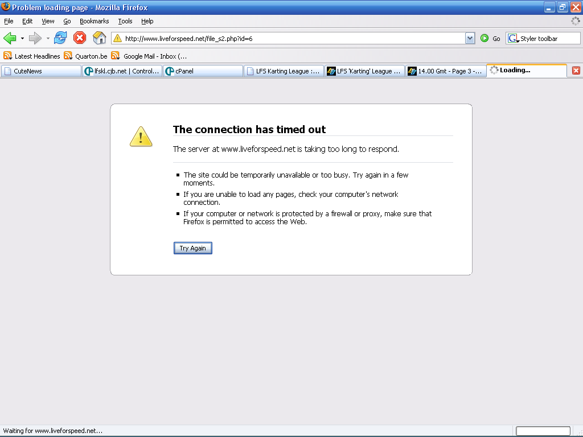Switch to the cPanel tab
The image size is (583, 437).
pyautogui.click(x=203, y=71)
